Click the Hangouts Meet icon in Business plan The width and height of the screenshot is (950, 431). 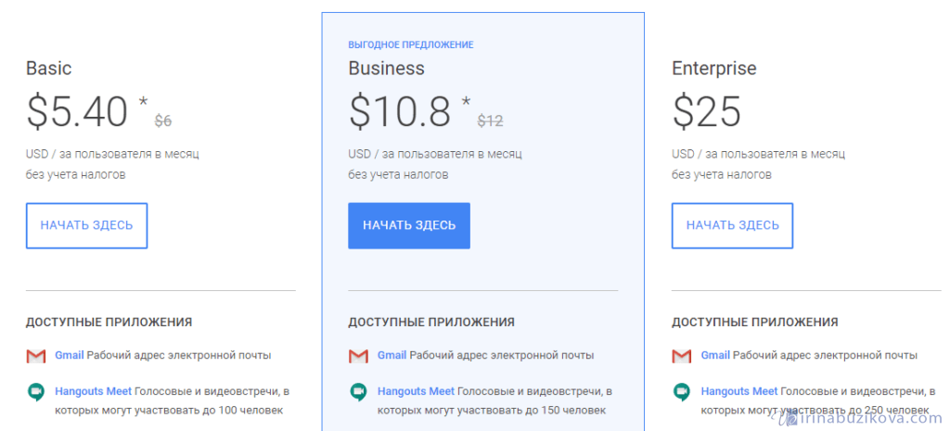(359, 392)
